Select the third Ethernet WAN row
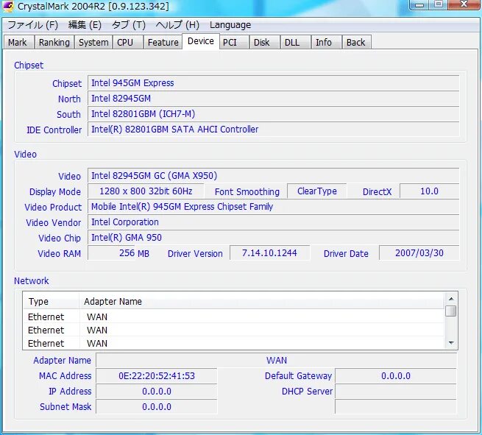This screenshot has height=435, width=482. pos(233,343)
